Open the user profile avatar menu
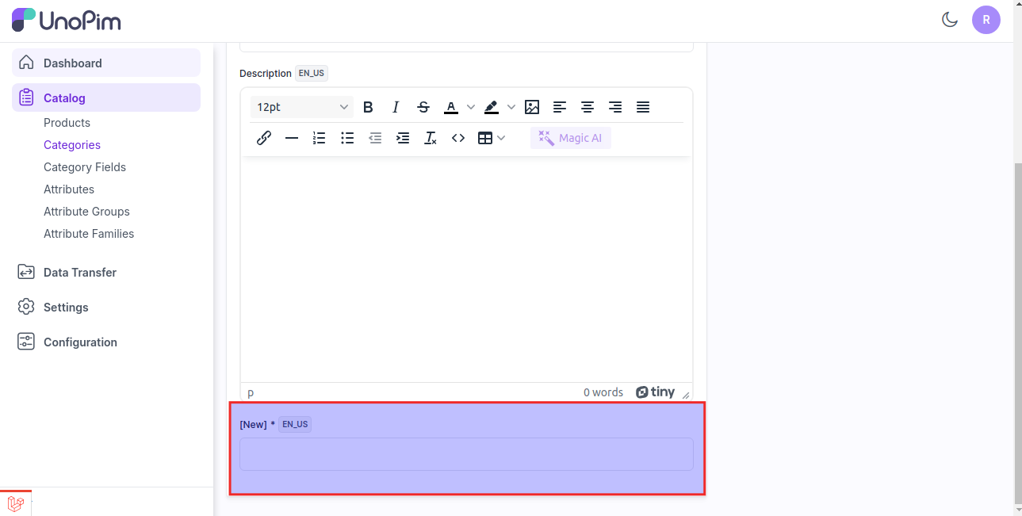This screenshot has width=1022, height=516. 986,20
